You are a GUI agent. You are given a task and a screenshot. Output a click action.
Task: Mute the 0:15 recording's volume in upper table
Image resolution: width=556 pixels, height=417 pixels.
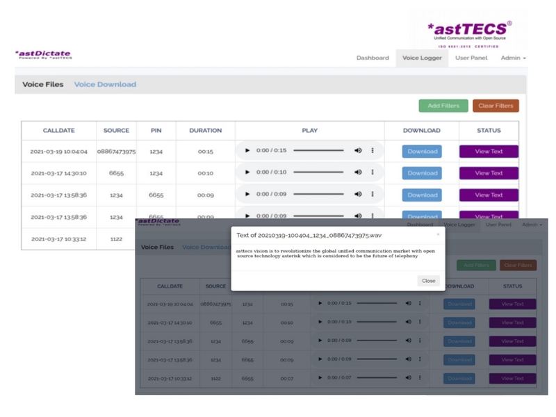358,151
